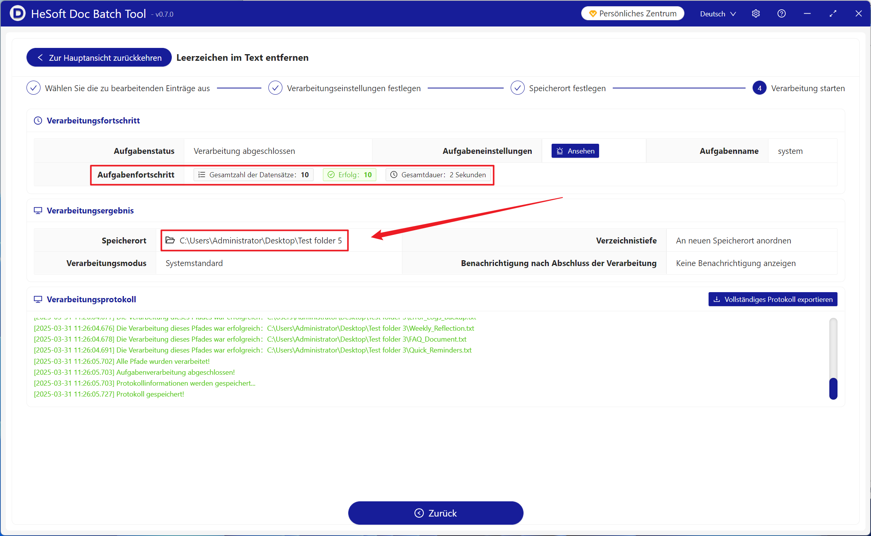Click Aufgabenname value system
The width and height of the screenshot is (871, 536).
point(790,151)
